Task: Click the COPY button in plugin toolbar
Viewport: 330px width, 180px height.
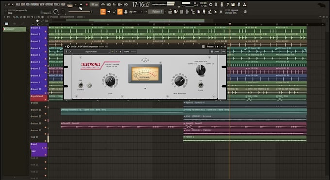Action: (126, 52)
